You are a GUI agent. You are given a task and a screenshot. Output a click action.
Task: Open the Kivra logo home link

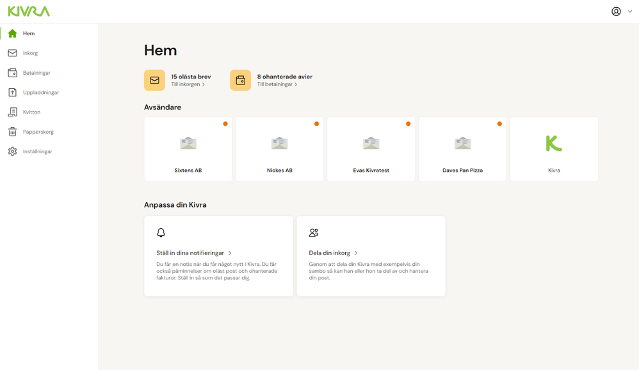[x=29, y=12]
